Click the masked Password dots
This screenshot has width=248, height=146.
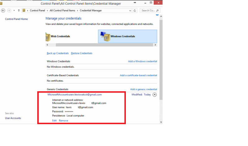pyautogui.click(x=69, y=112)
